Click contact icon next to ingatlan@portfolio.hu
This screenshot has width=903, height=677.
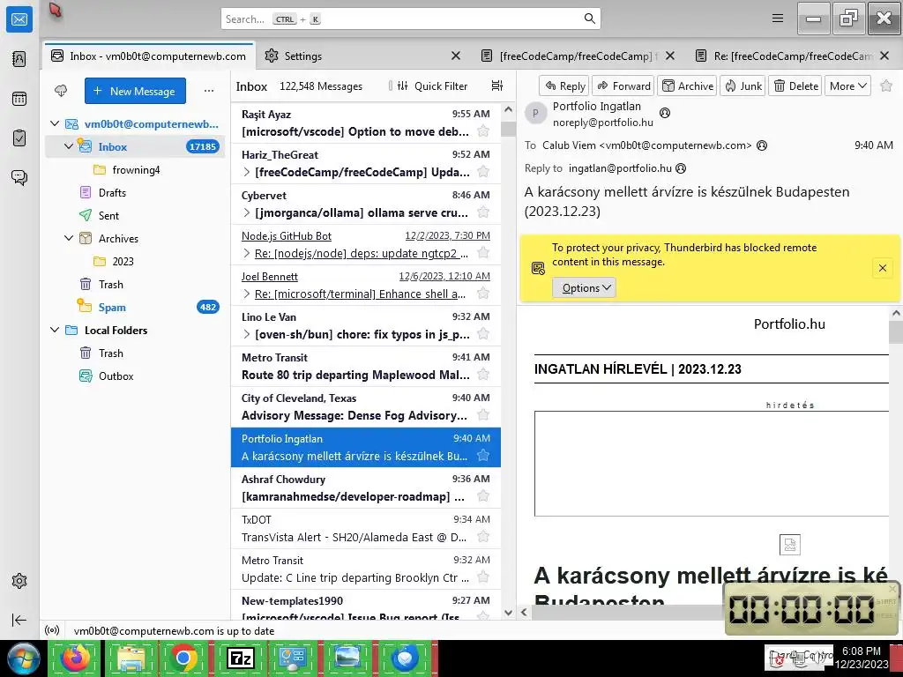(x=681, y=168)
